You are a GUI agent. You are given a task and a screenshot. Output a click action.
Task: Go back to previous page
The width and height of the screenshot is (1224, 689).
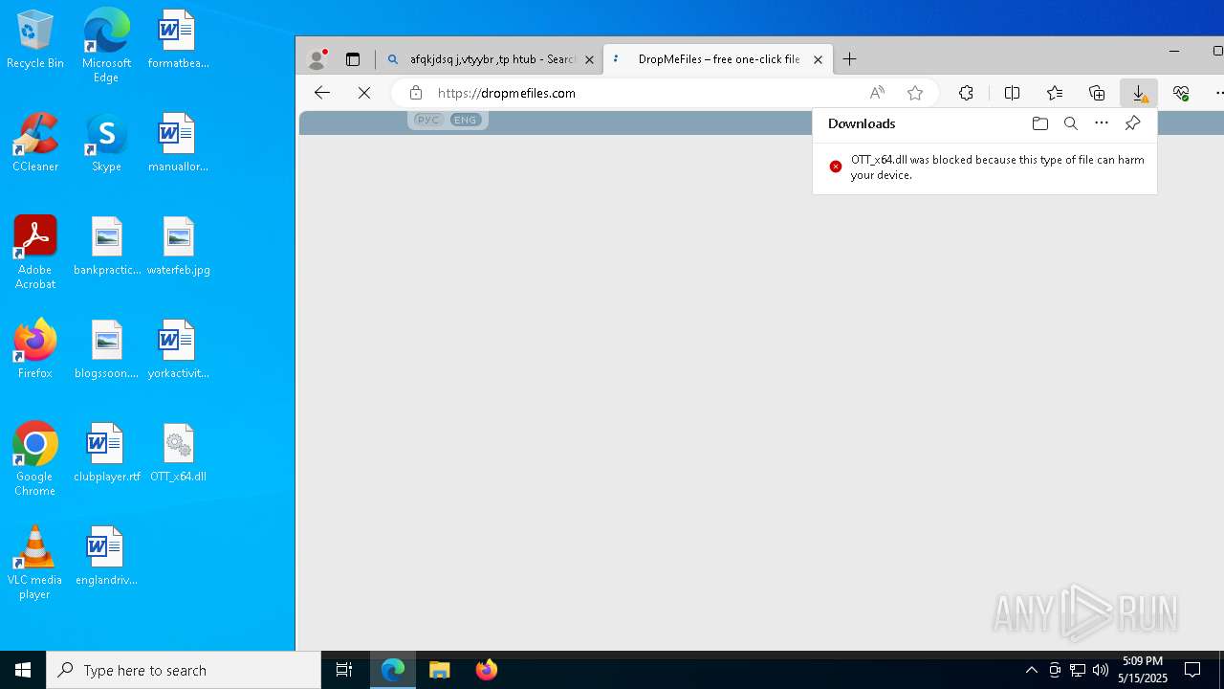tap(322, 93)
